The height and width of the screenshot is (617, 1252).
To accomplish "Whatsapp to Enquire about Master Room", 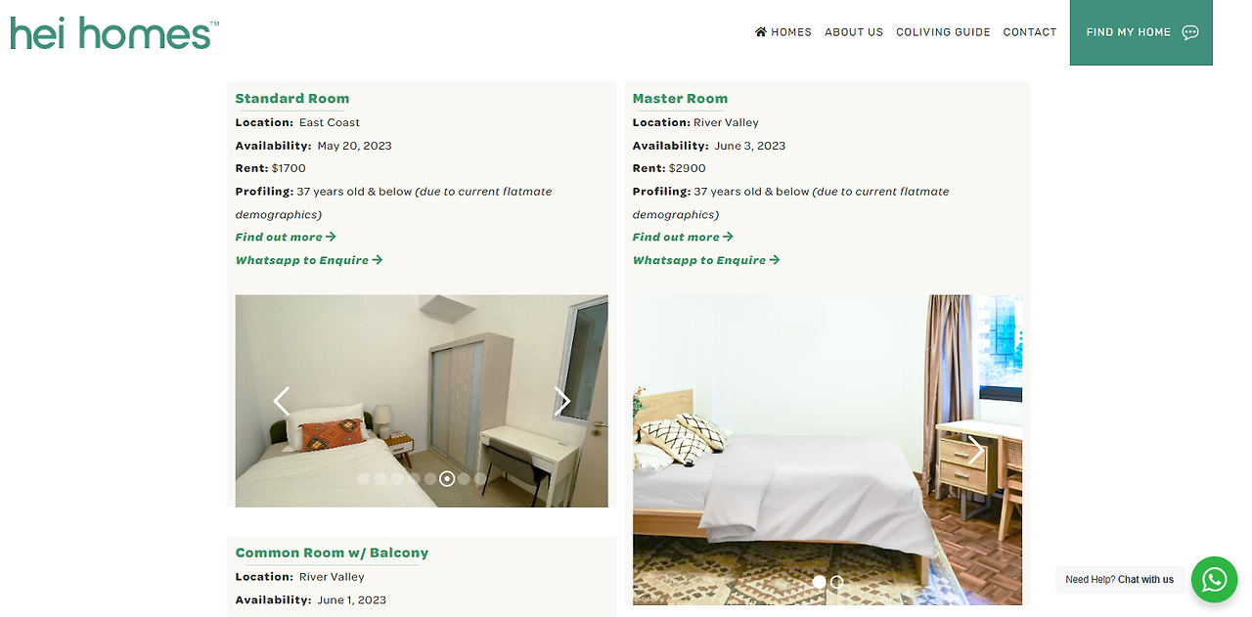I will click(706, 260).
